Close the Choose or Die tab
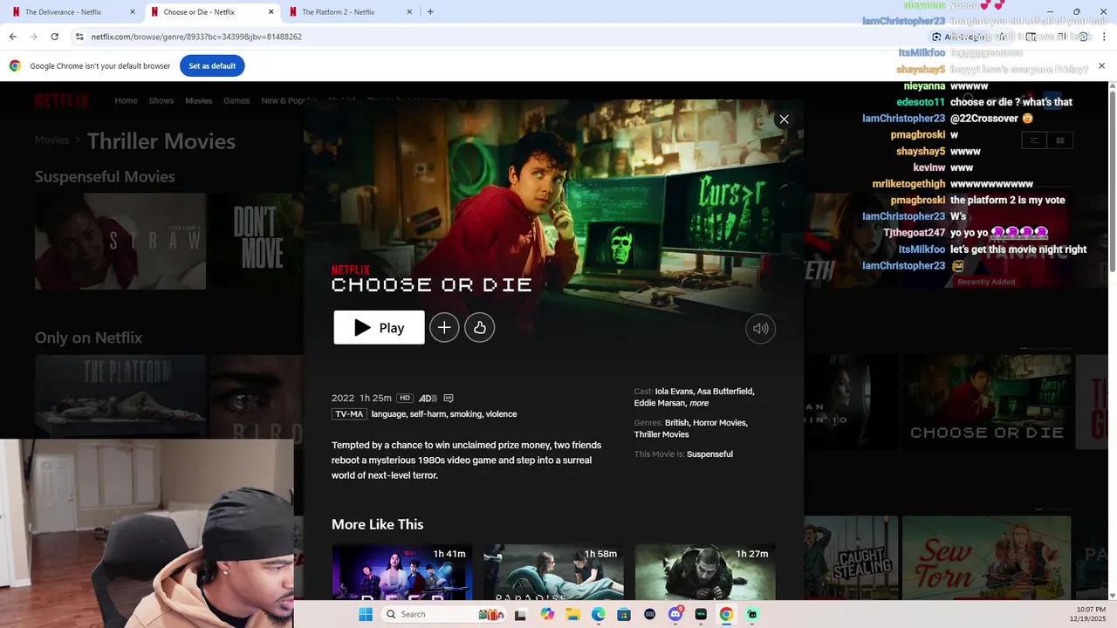This screenshot has height=628, width=1117. point(271,12)
